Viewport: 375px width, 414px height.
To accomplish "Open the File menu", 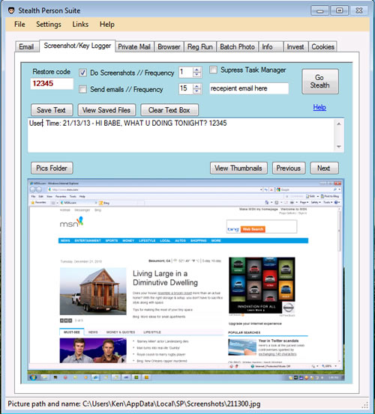I will (x=19, y=24).
